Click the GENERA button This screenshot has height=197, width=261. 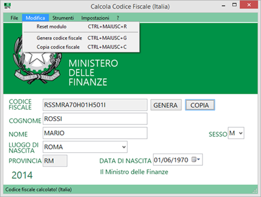click(x=166, y=105)
